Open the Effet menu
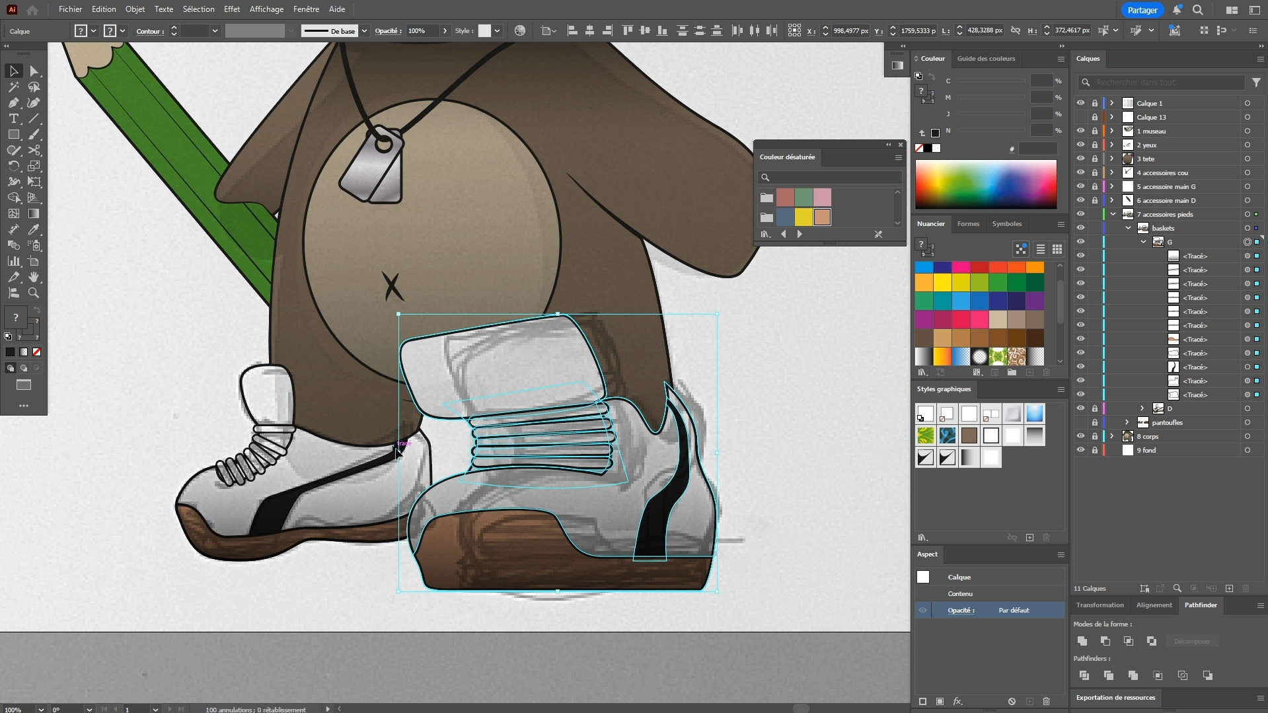The height and width of the screenshot is (713, 1268). (231, 9)
